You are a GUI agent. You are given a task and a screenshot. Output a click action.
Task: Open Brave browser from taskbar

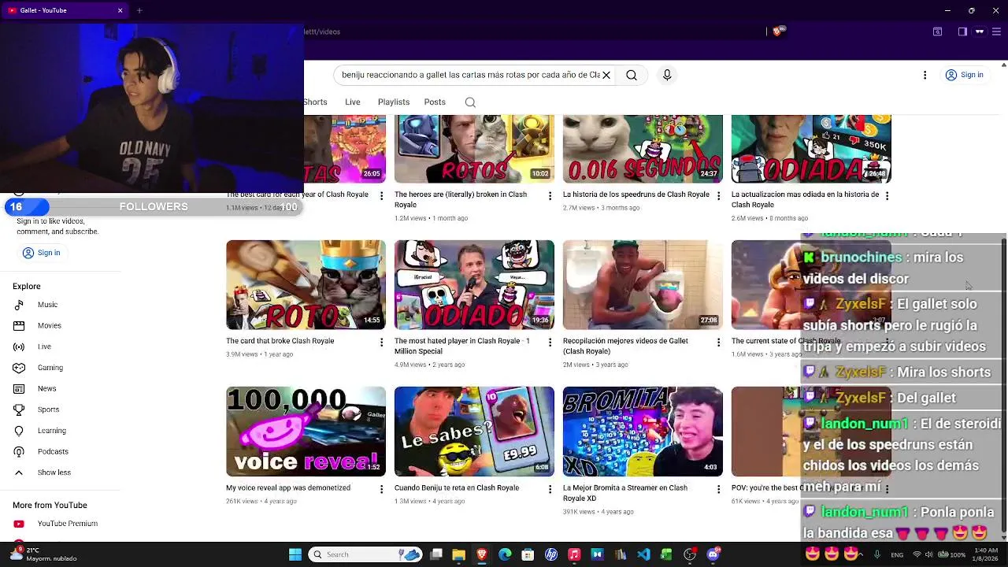pos(482,554)
